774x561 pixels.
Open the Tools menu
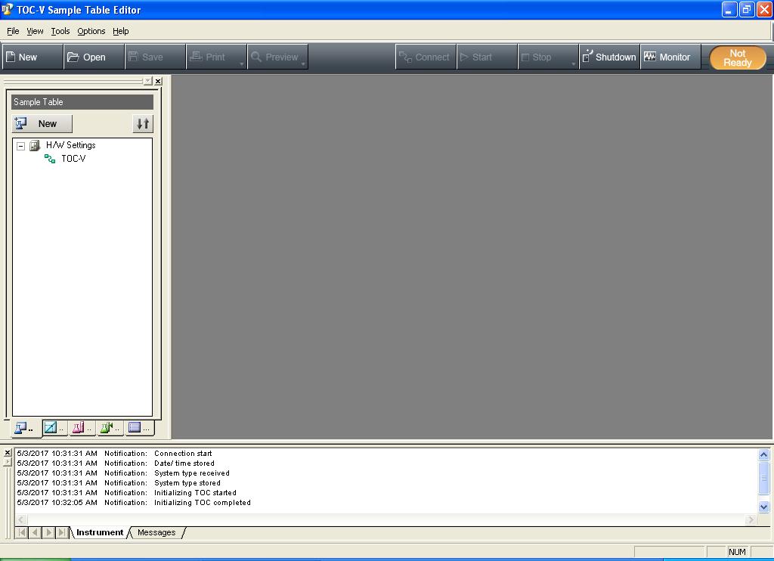(60, 31)
